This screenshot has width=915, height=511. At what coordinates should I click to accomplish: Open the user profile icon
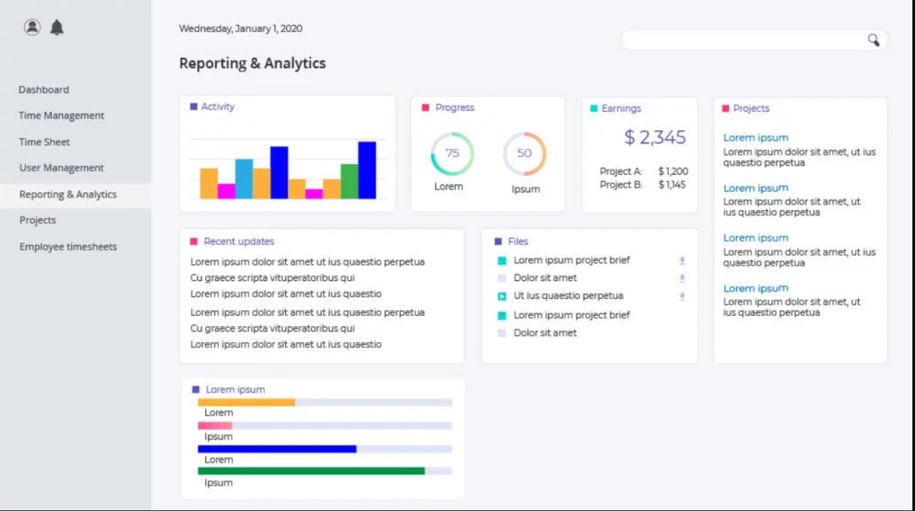33,27
